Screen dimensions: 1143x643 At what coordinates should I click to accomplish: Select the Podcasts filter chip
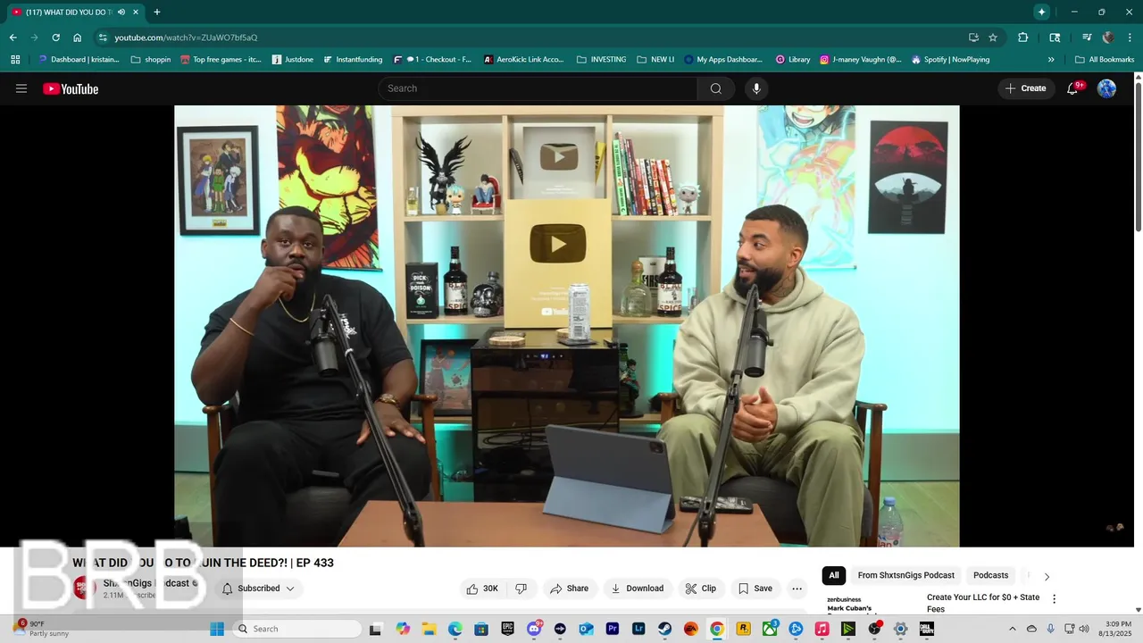991,575
